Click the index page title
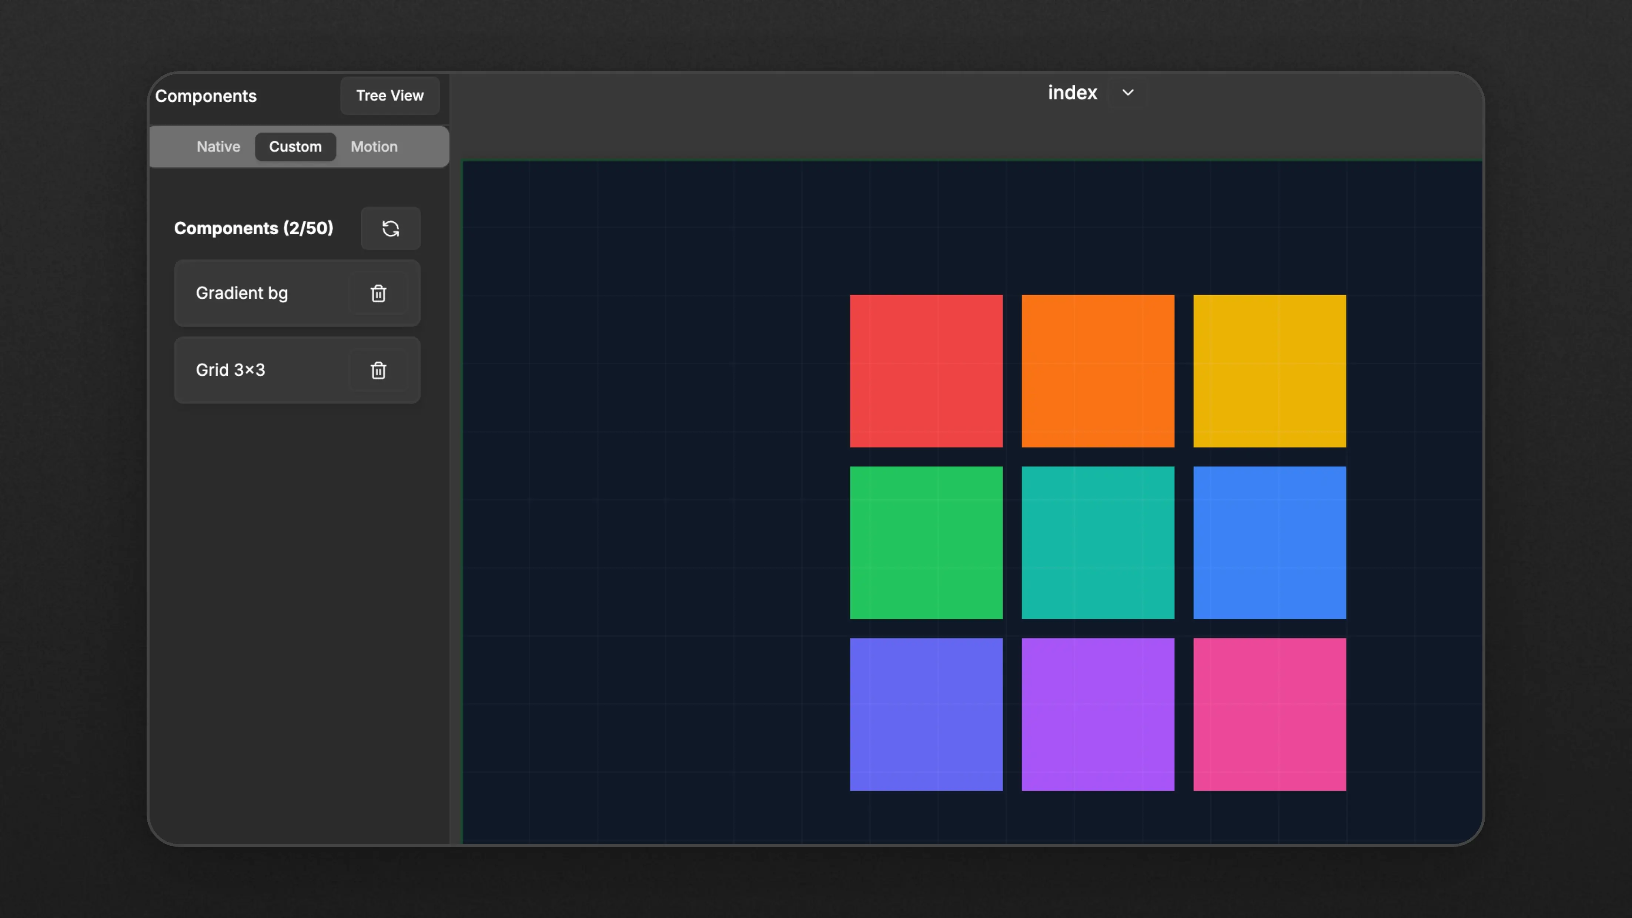1632x918 pixels. click(1072, 93)
